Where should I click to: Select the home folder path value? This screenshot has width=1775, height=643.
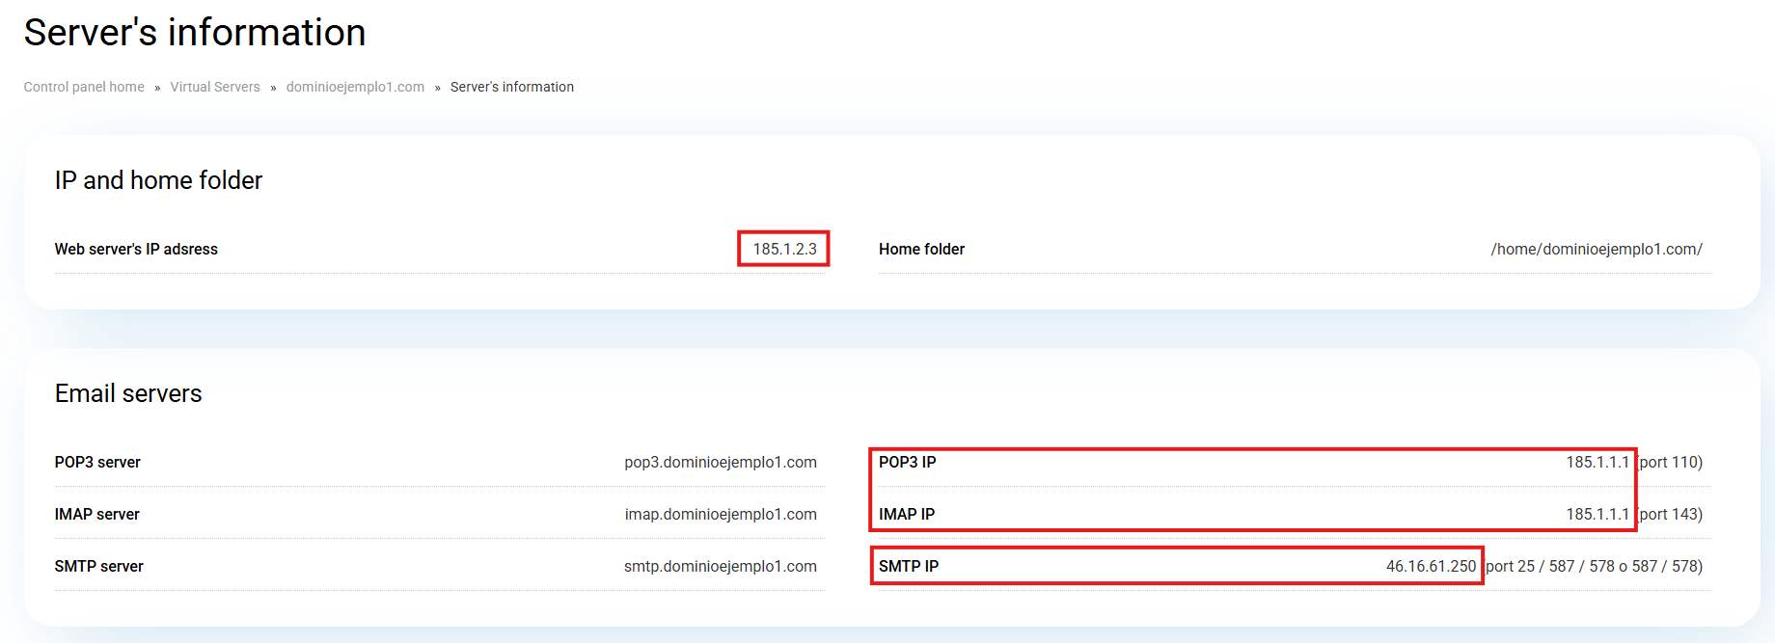[x=1596, y=249]
